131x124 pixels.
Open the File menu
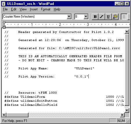click(5, 9)
